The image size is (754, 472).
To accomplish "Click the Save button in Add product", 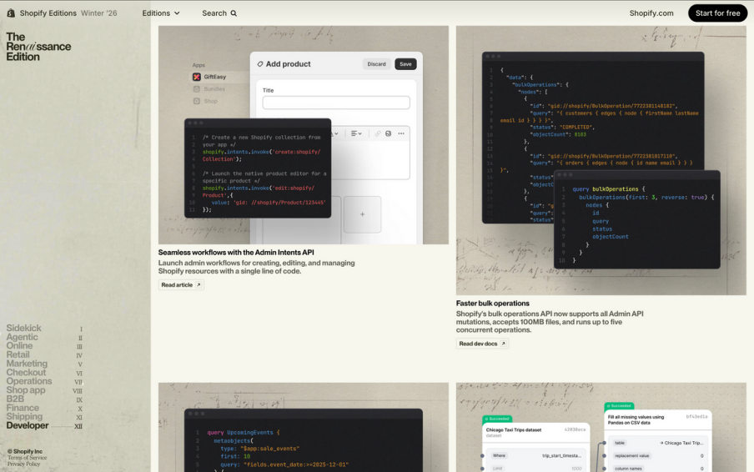I will click(x=405, y=64).
